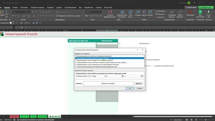The width and height of the screenshot is (215, 121).
Task: Click Format as Table icon
Action: coord(122,12)
